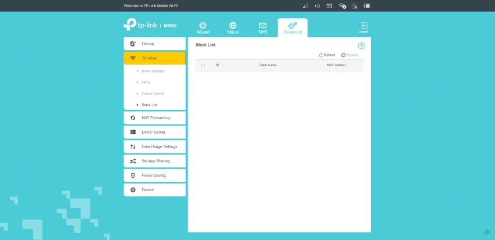Viewport: 495px width, 240px height.
Task: Expand NAT Forwarding section
Action: (154, 118)
